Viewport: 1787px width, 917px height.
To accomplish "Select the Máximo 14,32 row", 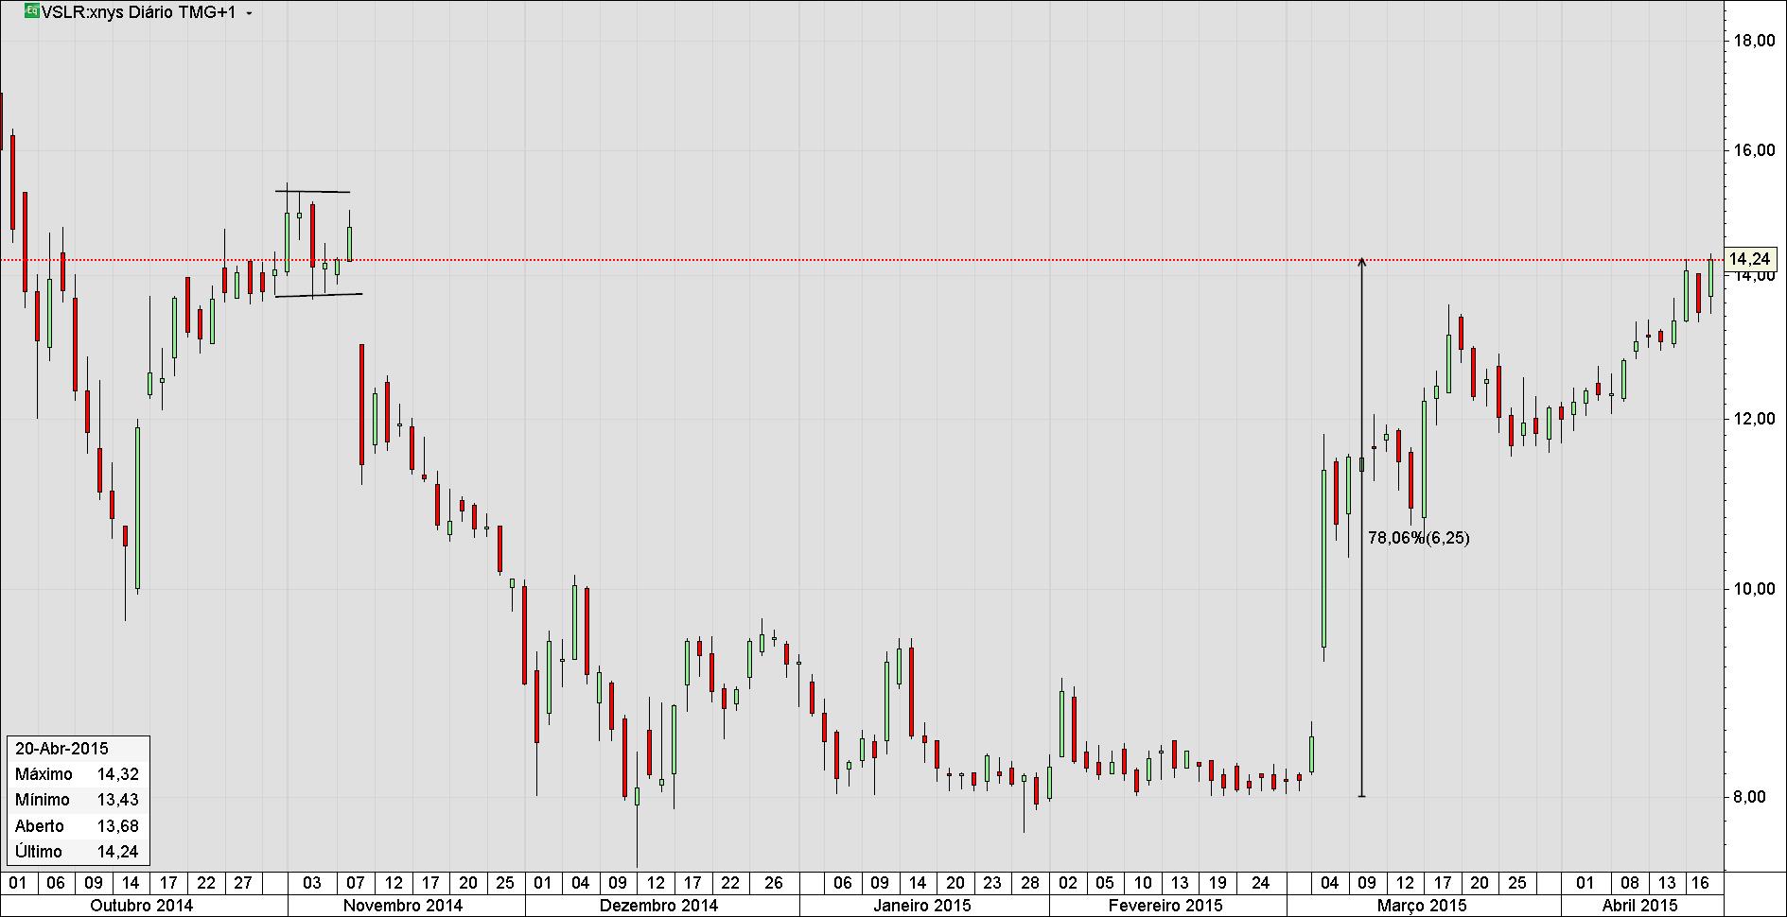I will tap(78, 773).
